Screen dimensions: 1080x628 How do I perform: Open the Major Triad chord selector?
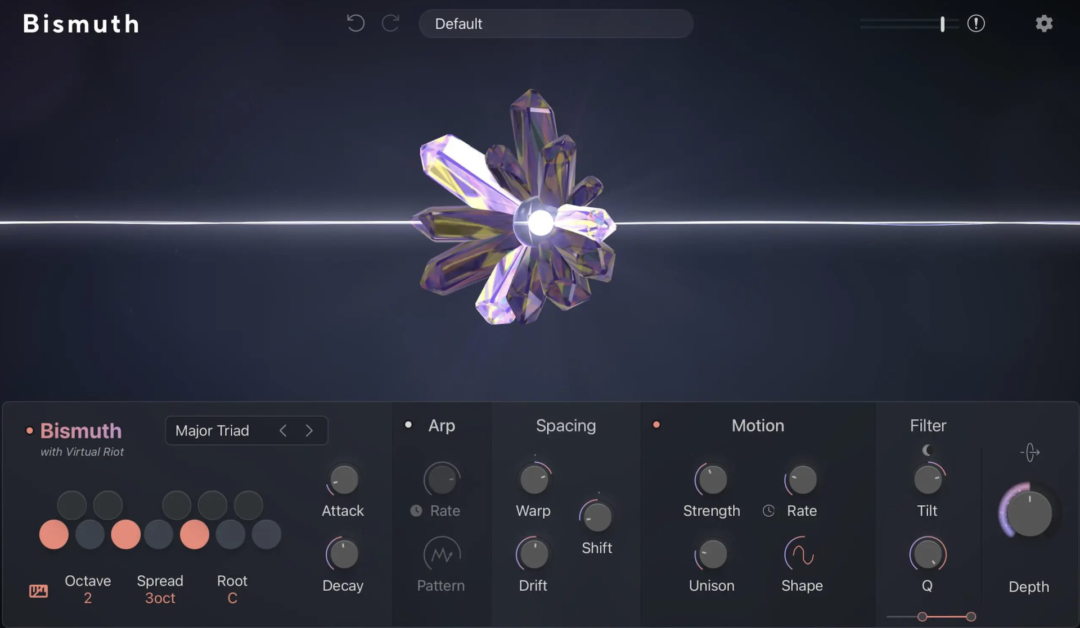[246, 431]
